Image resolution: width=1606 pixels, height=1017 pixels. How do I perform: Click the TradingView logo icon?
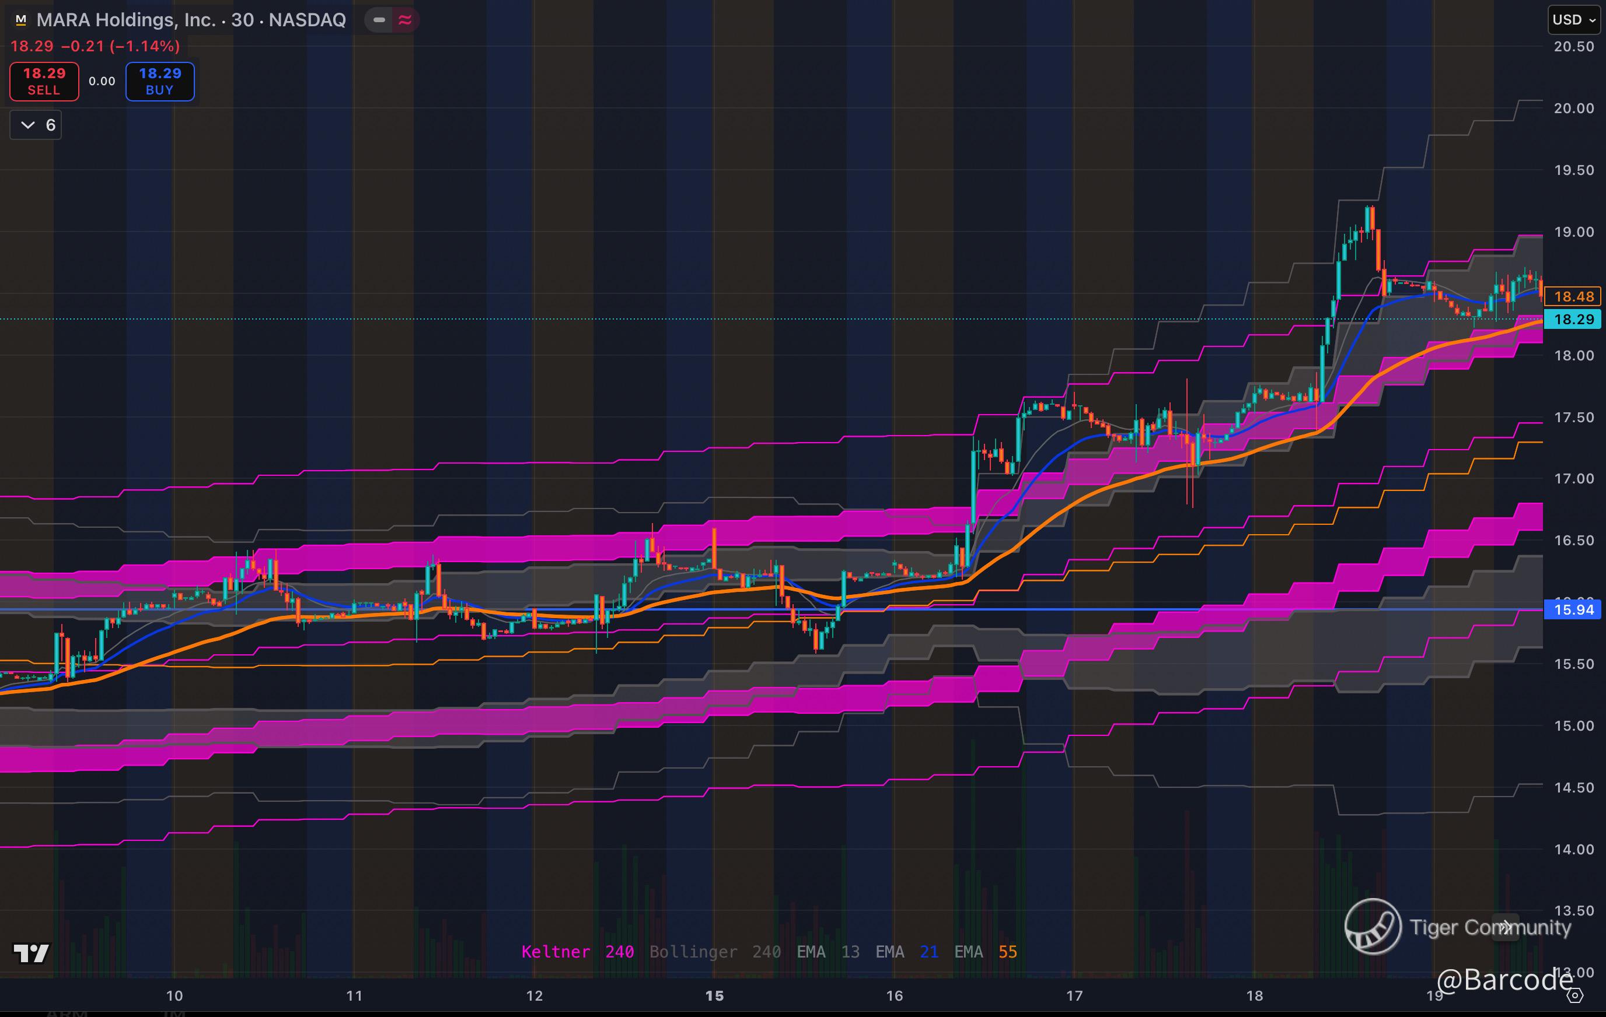click(x=32, y=953)
